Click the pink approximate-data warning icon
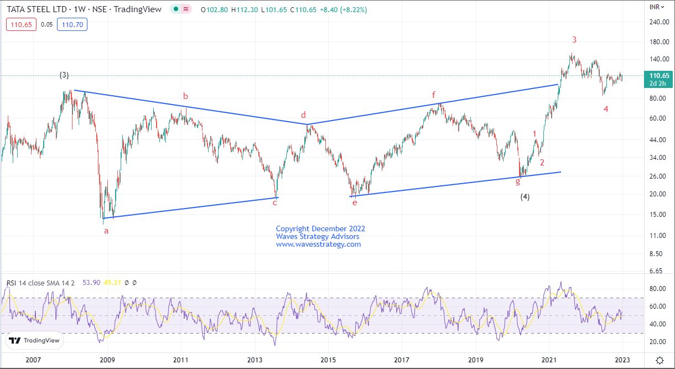Viewport: 675px width, 369px height. pyautogui.click(x=187, y=9)
